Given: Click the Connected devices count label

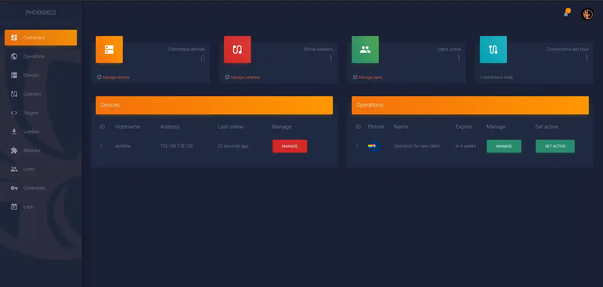Looking at the screenshot, I should click(x=187, y=49).
